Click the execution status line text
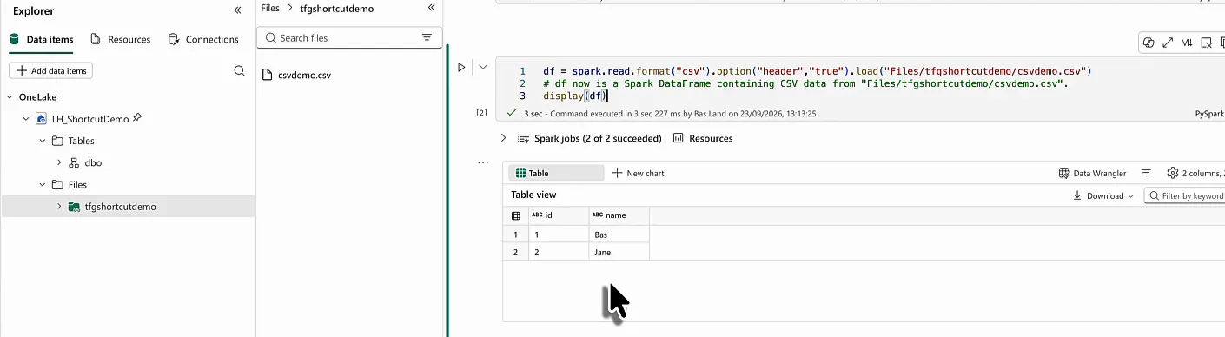 670,114
